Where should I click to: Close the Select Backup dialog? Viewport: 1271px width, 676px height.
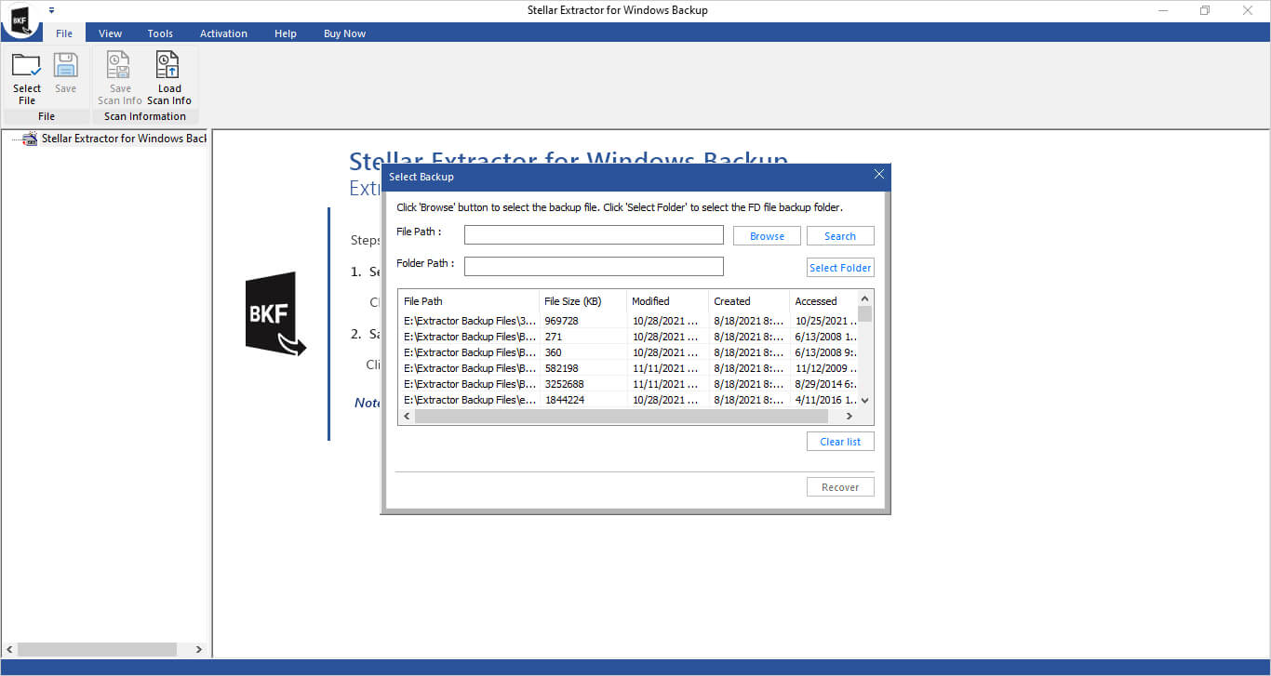click(879, 175)
